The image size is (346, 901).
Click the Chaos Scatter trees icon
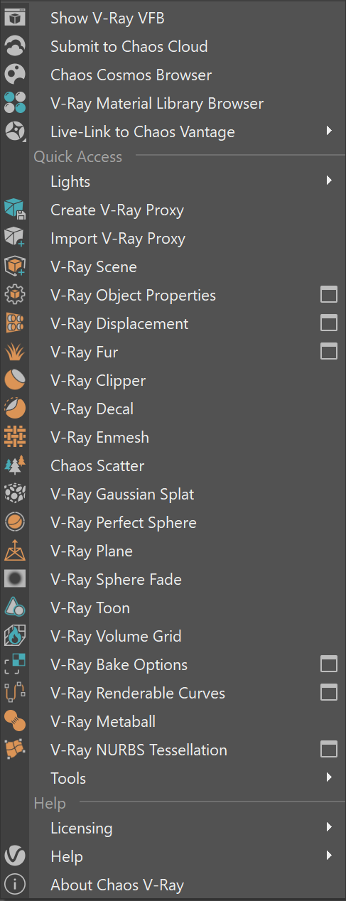tap(15, 465)
